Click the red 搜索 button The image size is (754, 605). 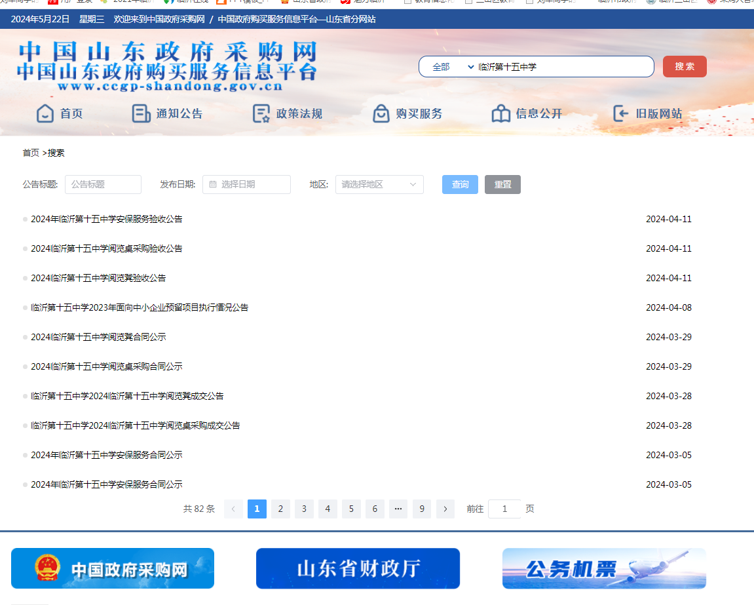point(685,66)
